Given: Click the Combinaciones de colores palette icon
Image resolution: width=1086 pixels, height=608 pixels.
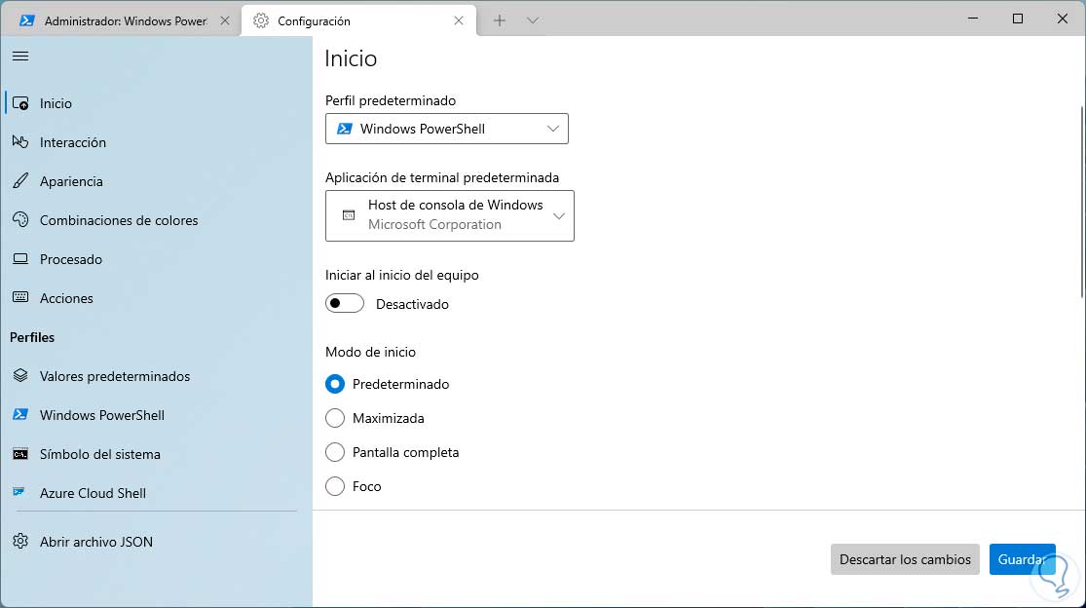Looking at the screenshot, I should click(20, 219).
